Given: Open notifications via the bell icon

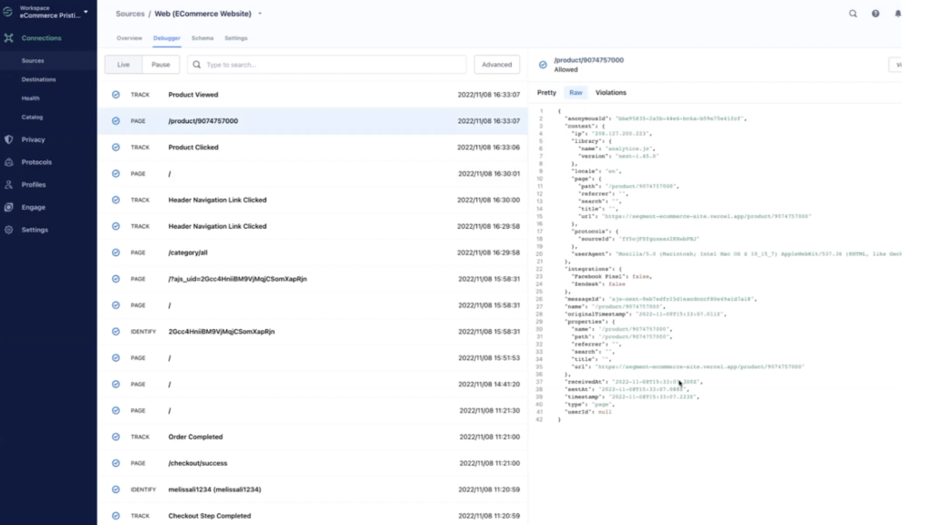Looking at the screenshot, I should point(899,14).
